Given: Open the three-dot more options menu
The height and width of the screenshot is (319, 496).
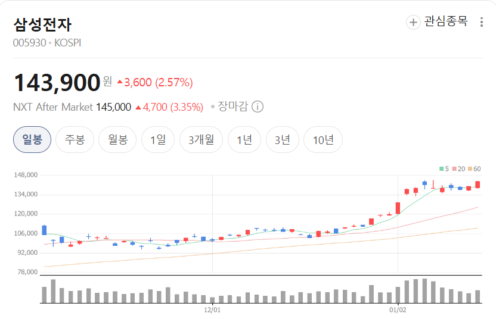Looking at the screenshot, I should point(482,22).
